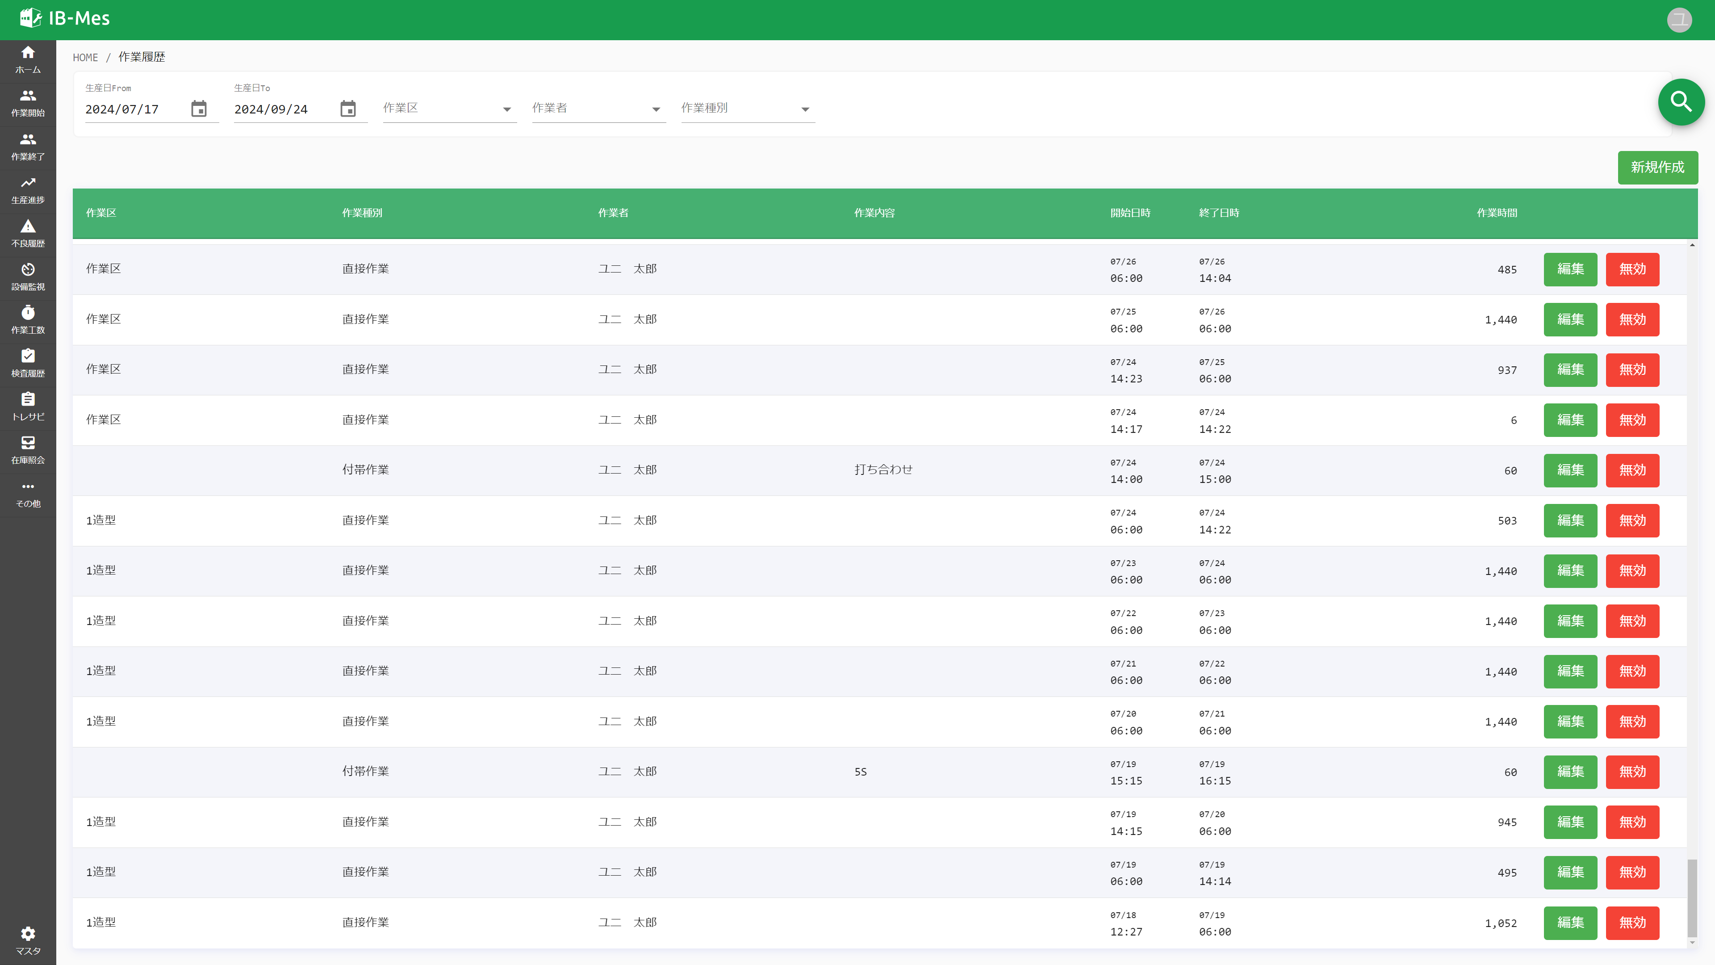Click the table scroll up arrow
The image size is (1715, 965).
point(1692,245)
